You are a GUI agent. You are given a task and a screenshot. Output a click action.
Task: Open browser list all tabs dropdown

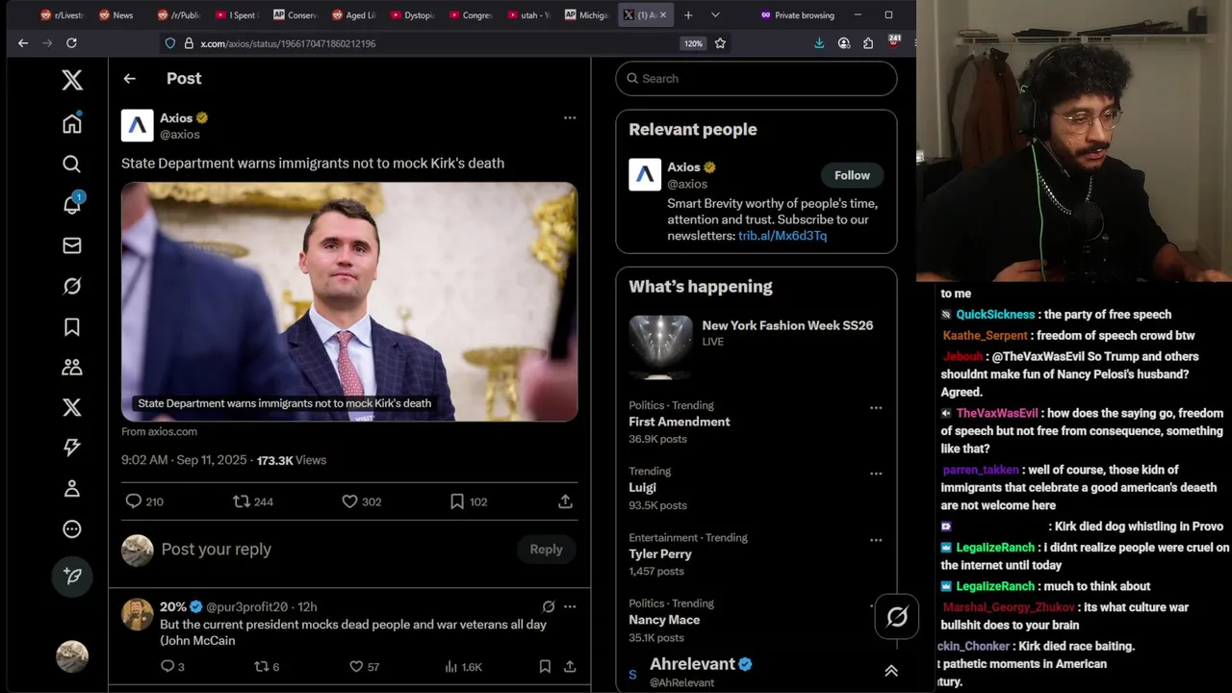(715, 14)
